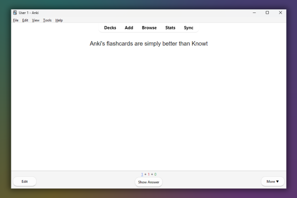Click the Anki app icon in the title bar
Screen dimensions: 297x198
15,13
